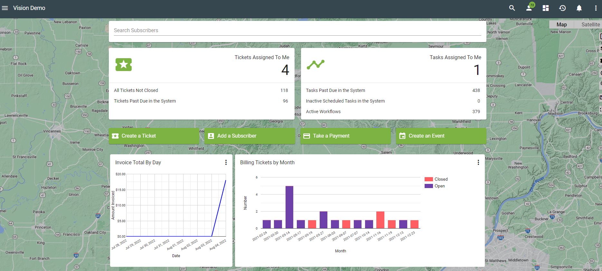Screen dimensions: 602x271
Task: Toggle Closed series in chart legend
Action: 436,179
